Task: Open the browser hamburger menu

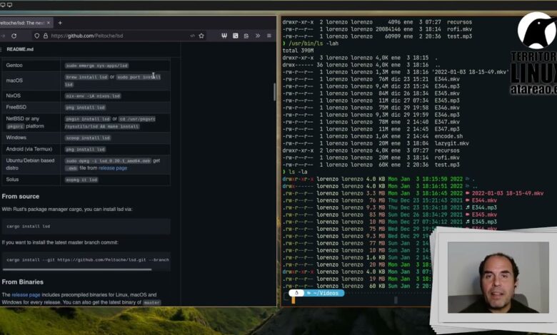Action: pos(269,36)
